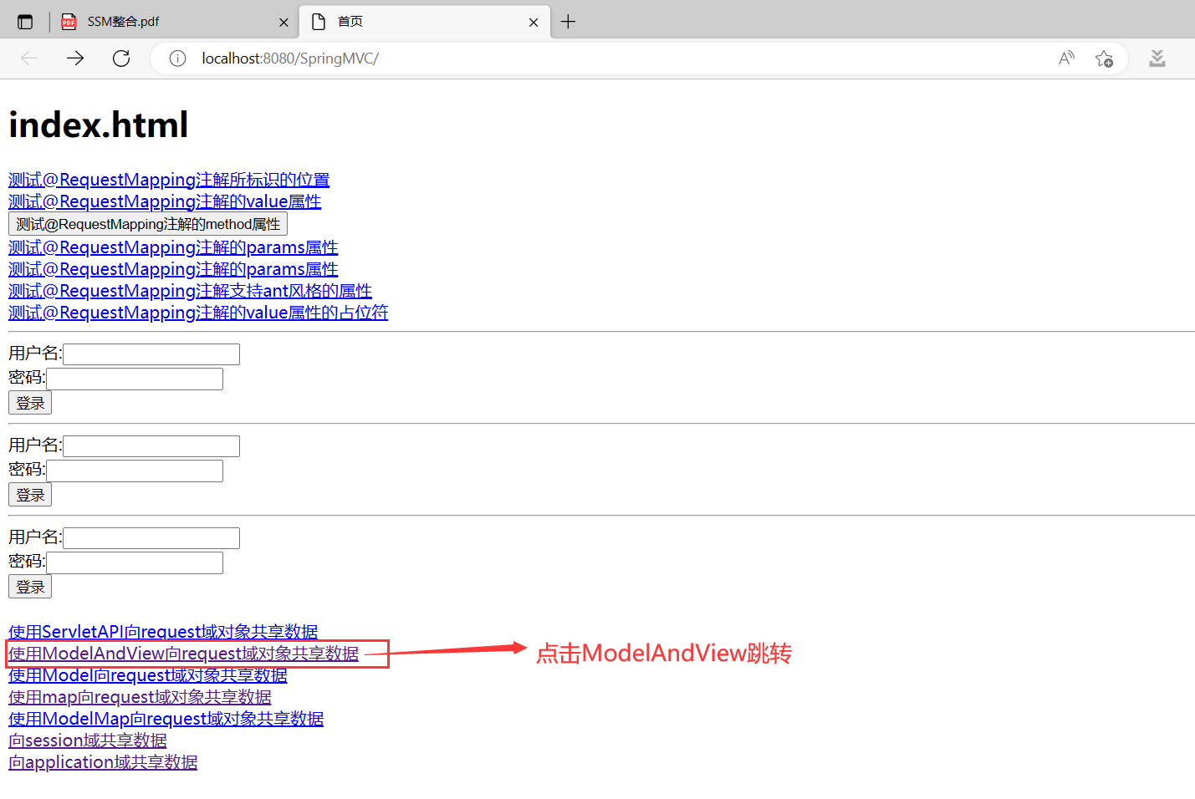The width and height of the screenshot is (1195, 799).
Task: Focus the first form's 用户名 field
Action: click(151, 354)
